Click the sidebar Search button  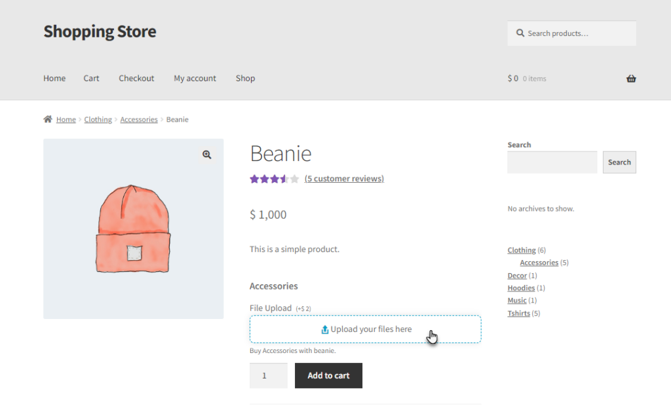coord(619,162)
